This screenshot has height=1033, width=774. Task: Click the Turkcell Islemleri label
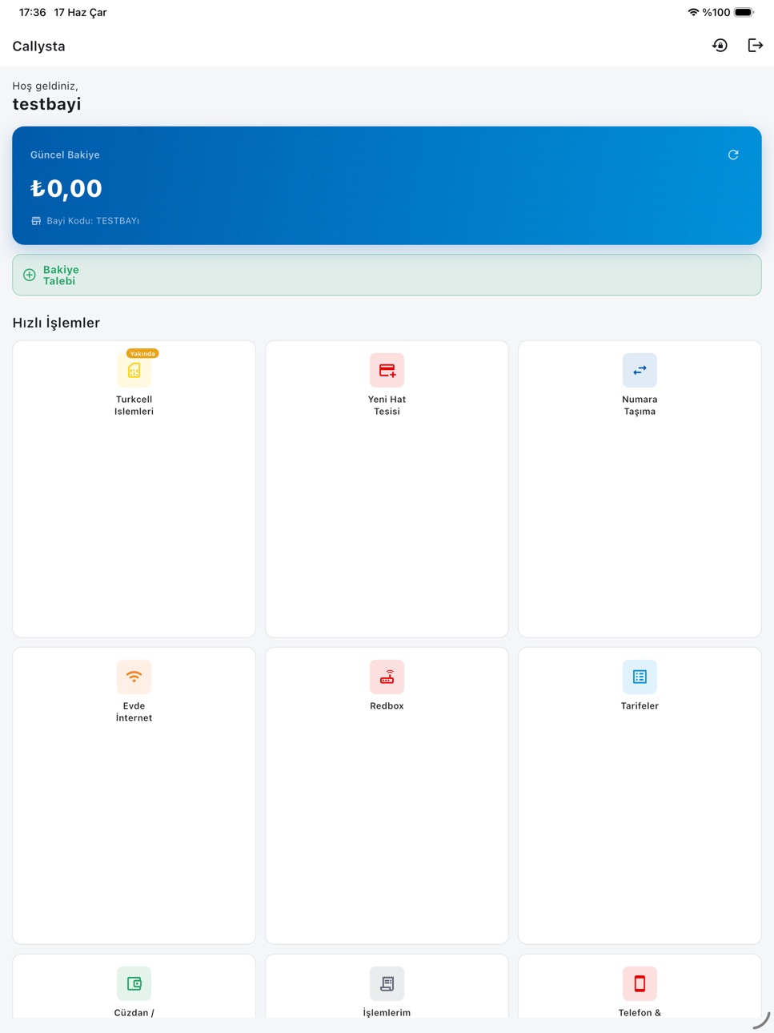coord(134,405)
